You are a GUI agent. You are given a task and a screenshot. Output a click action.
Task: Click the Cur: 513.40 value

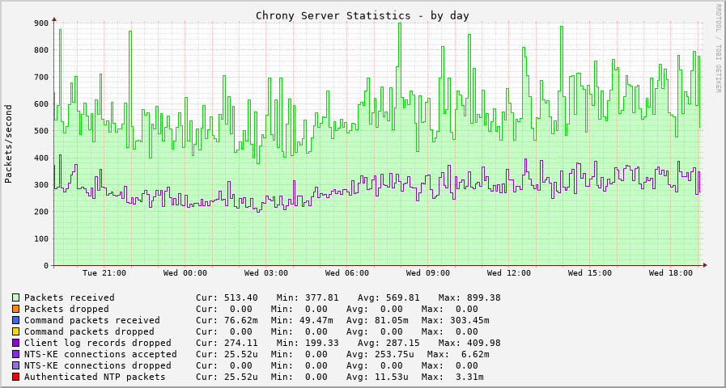coord(227,297)
